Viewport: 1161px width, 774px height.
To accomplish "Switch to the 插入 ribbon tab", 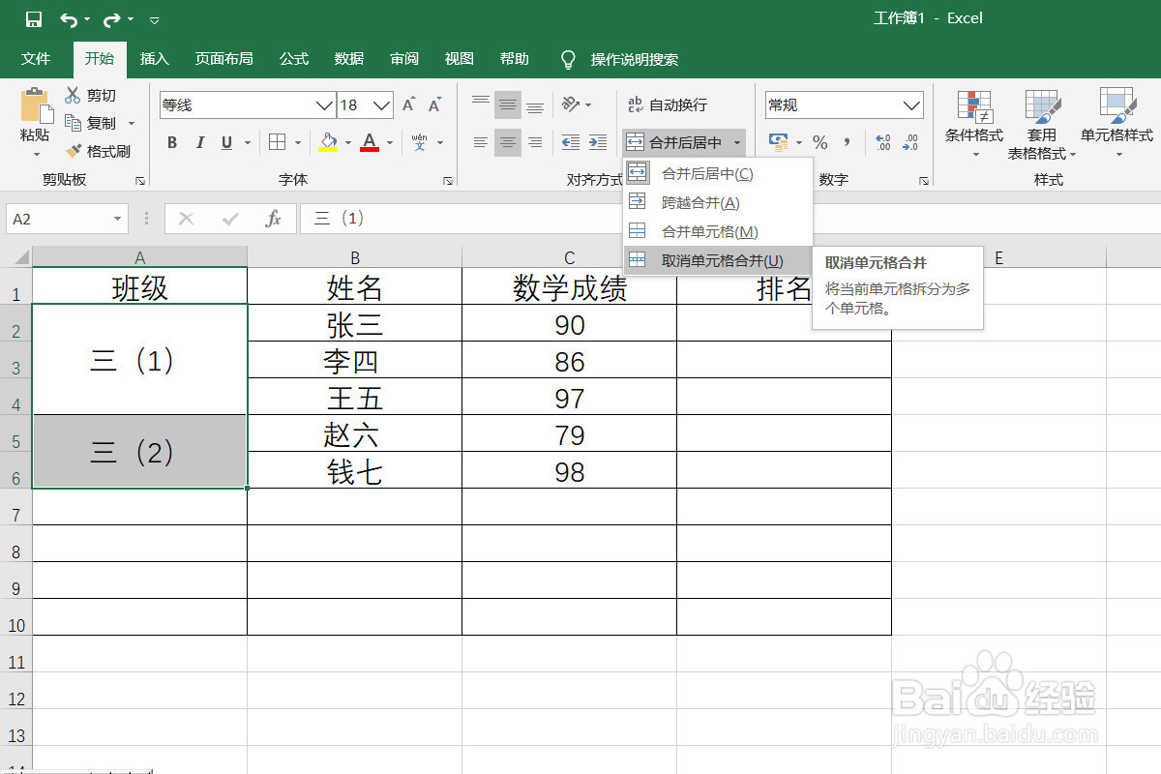I will 154,58.
